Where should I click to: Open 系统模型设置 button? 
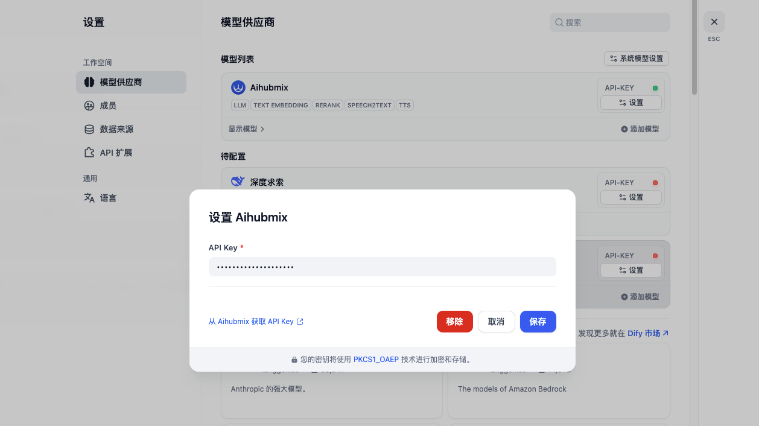pyautogui.click(x=637, y=59)
